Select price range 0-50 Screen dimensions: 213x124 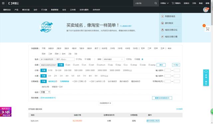pos(50,70)
